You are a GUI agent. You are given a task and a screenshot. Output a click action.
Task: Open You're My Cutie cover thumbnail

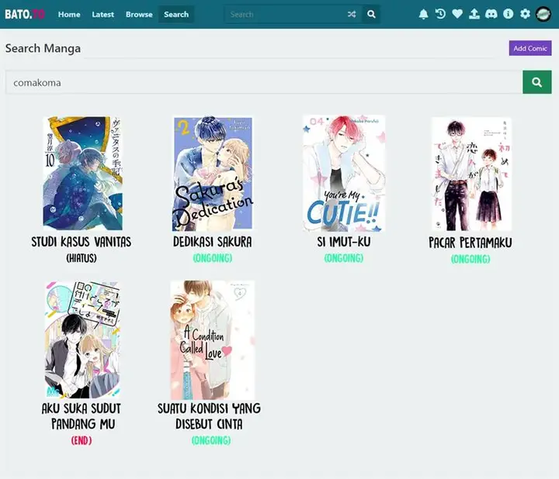[343, 173]
